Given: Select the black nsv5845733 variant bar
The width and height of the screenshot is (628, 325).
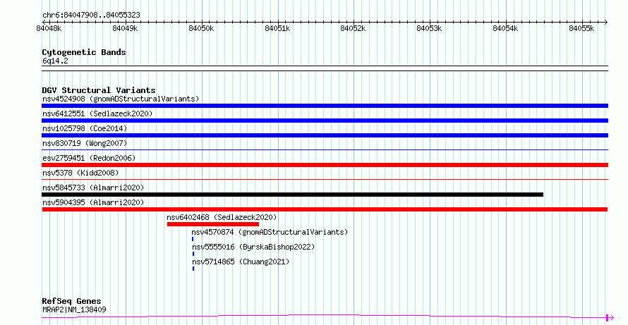Looking at the screenshot, I should 292,195.
